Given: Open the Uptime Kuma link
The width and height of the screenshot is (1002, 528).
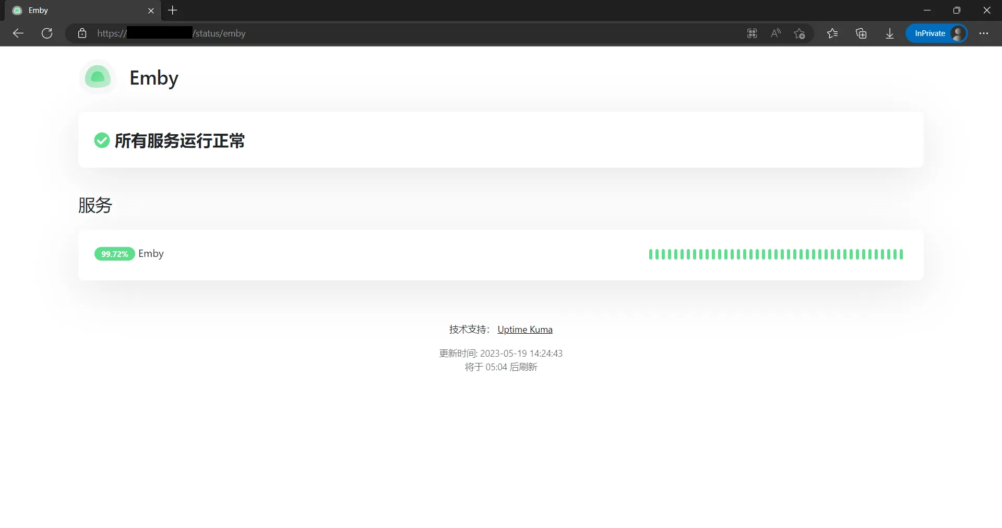Looking at the screenshot, I should point(525,330).
